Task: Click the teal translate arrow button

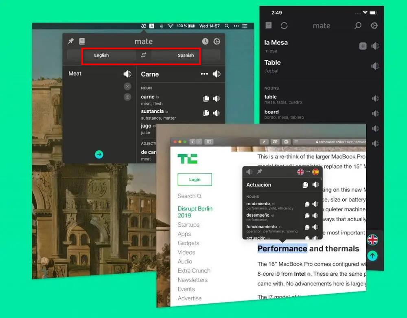Action: click(99, 154)
